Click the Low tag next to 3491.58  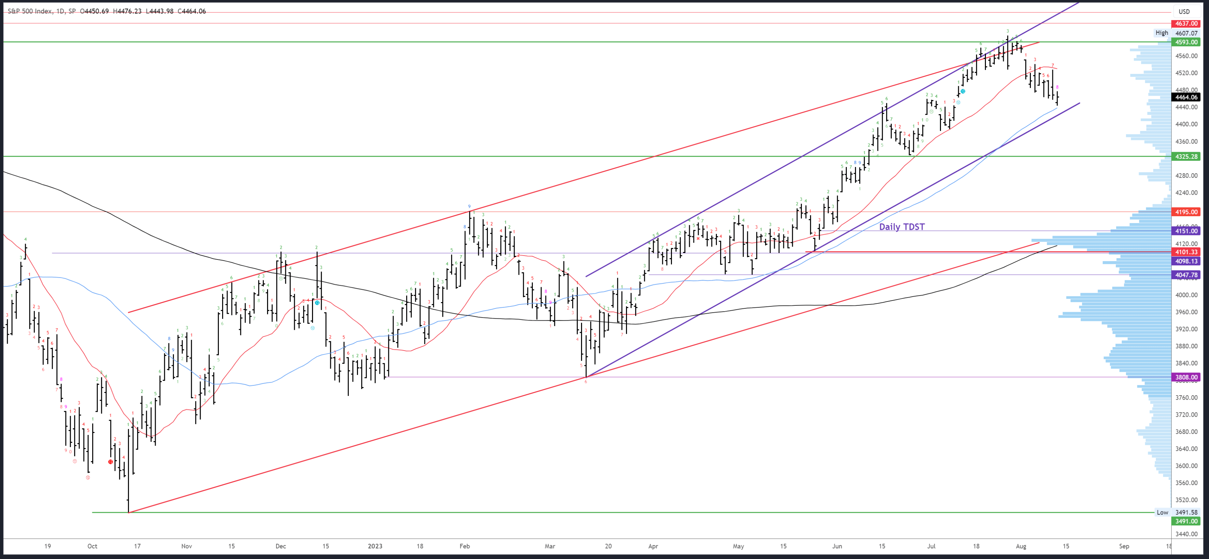(x=1162, y=512)
